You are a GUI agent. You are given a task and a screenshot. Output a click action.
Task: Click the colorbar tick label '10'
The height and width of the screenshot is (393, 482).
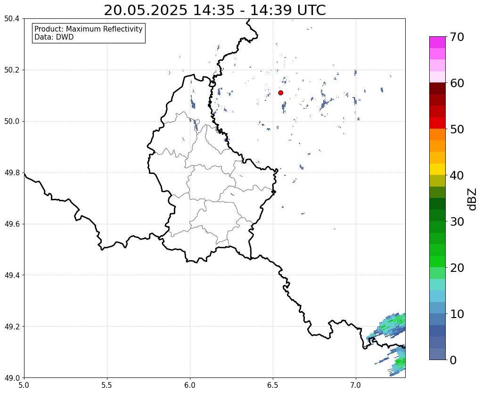(x=457, y=314)
